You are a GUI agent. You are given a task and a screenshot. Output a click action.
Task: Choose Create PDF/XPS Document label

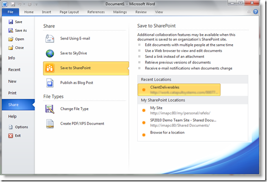(82, 124)
